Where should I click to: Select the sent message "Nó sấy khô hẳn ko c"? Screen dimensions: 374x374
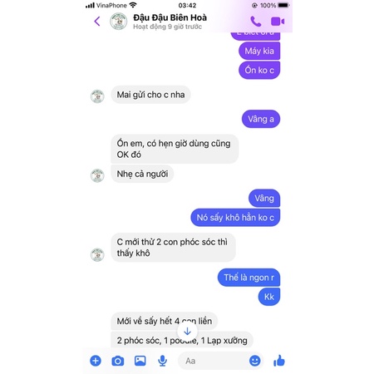(235, 218)
